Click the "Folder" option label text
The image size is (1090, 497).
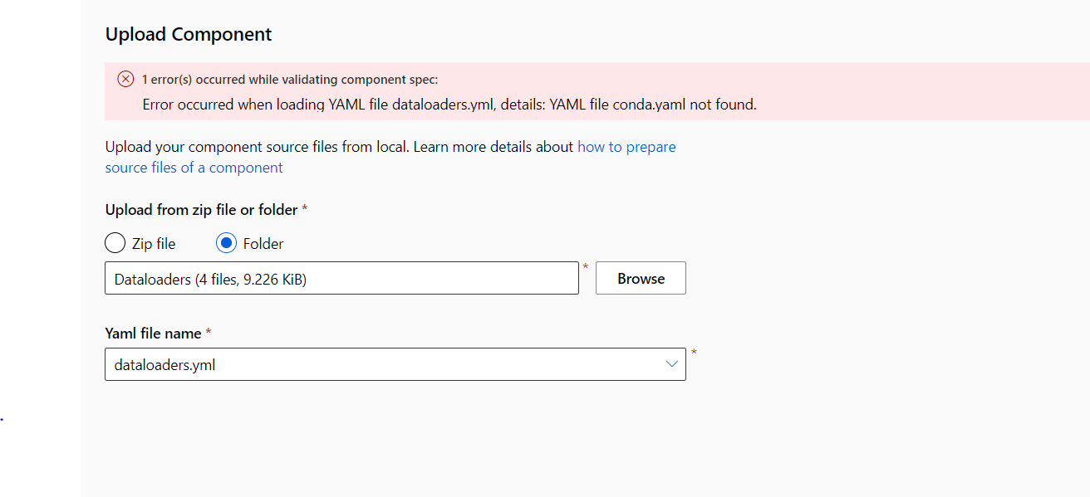(263, 244)
